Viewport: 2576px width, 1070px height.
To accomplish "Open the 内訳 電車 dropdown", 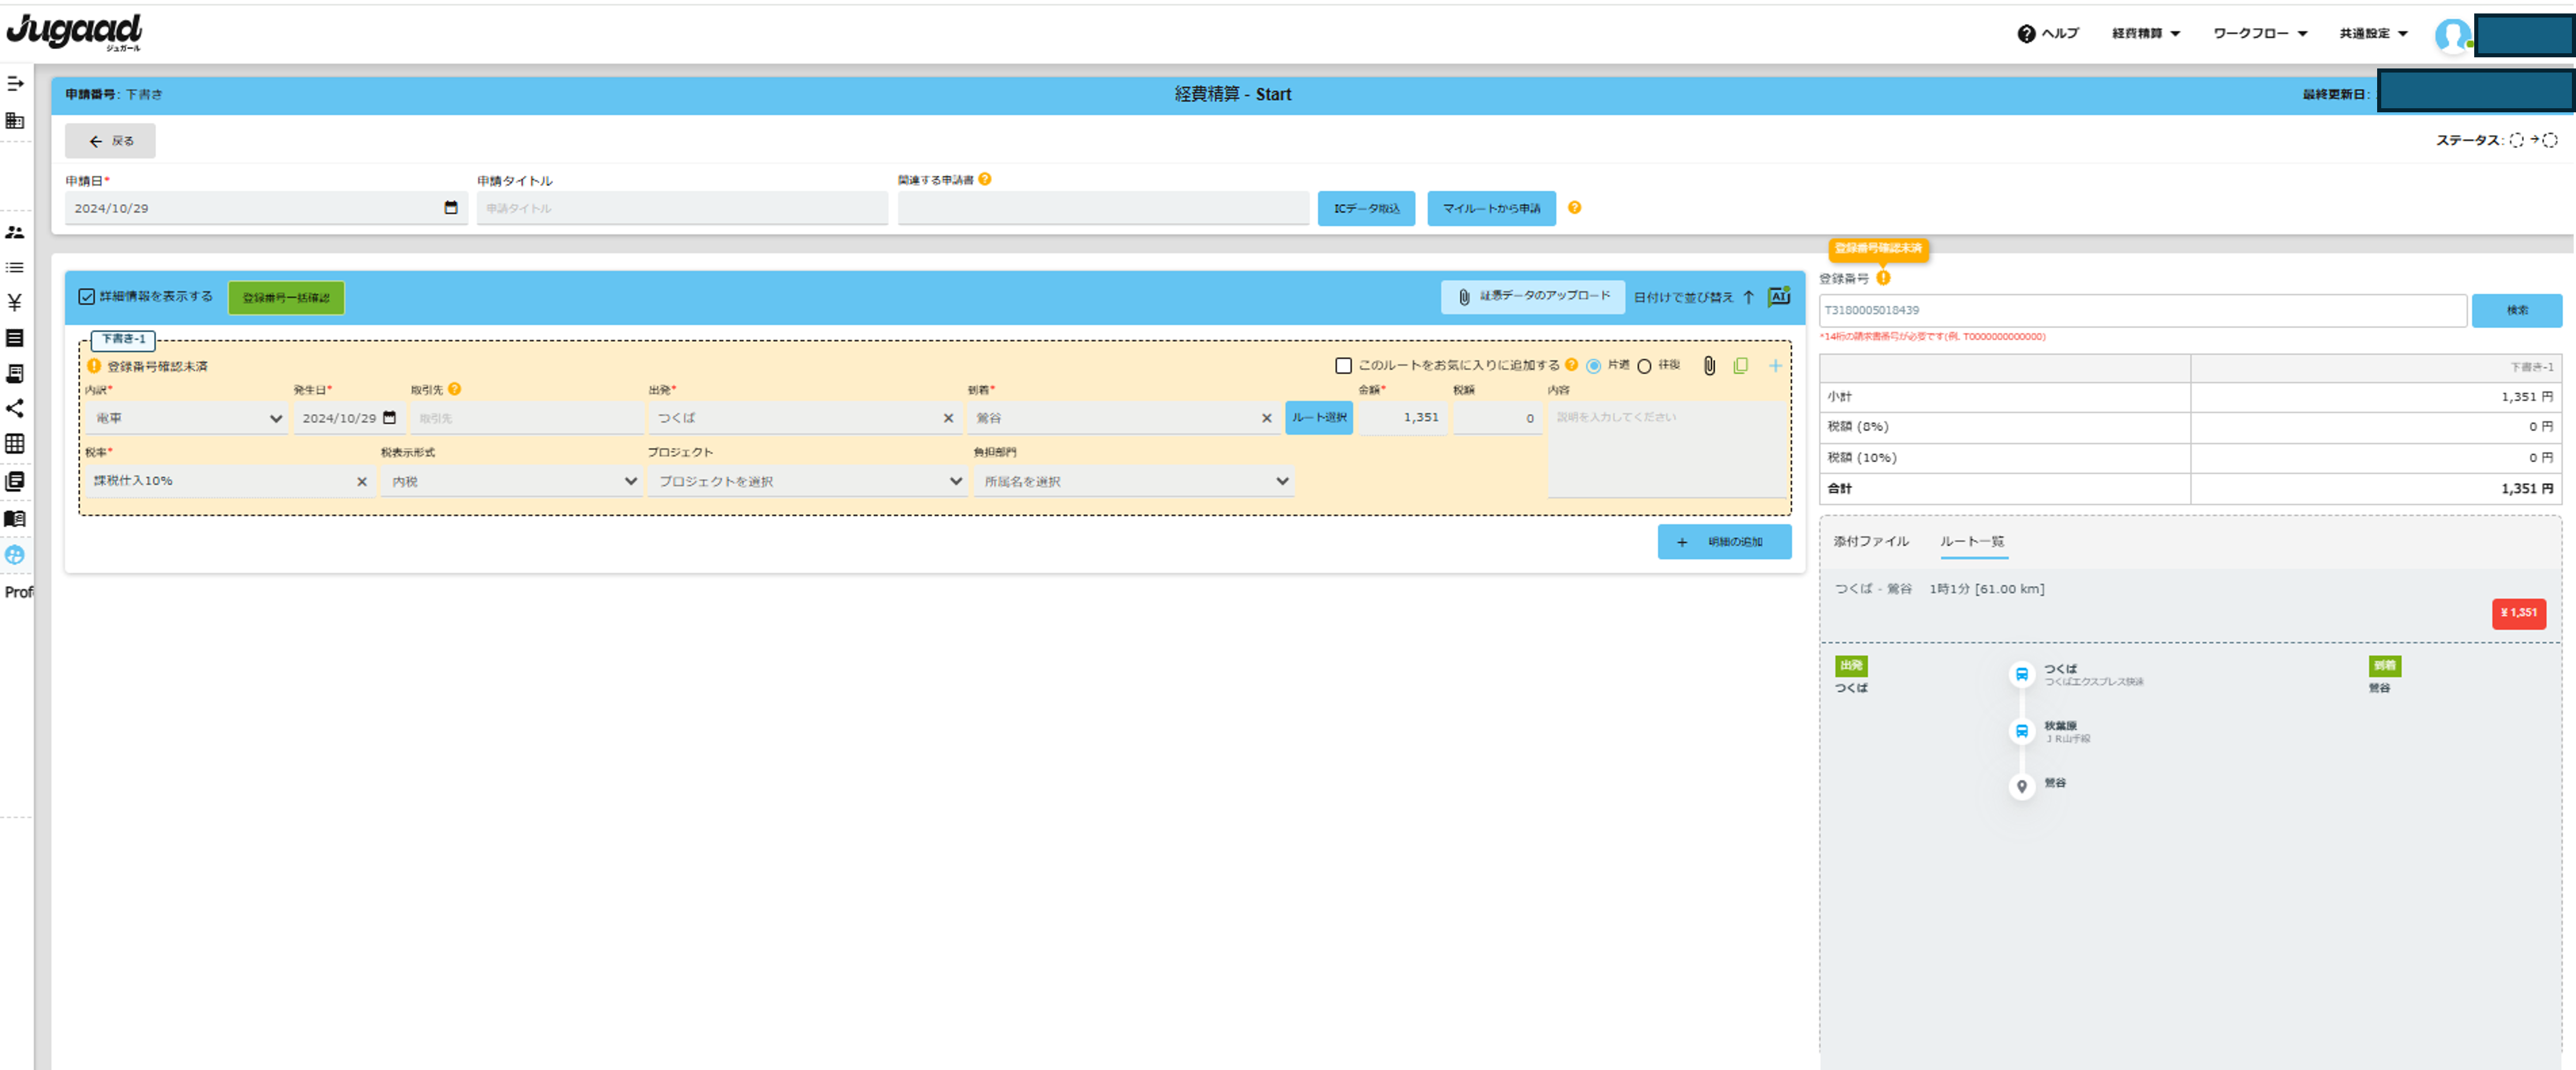I will (188, 418).
